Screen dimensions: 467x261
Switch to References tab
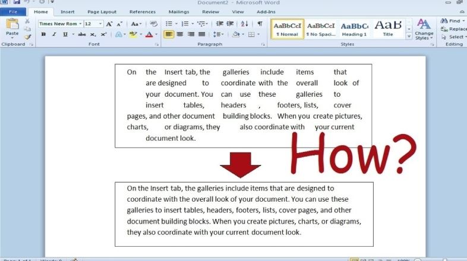tap(143, 12)
